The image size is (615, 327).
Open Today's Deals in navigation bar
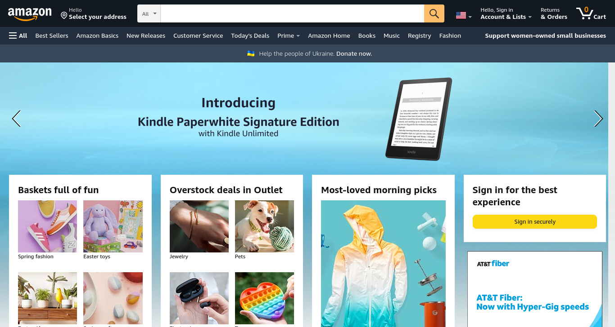[x=250, y=35]
